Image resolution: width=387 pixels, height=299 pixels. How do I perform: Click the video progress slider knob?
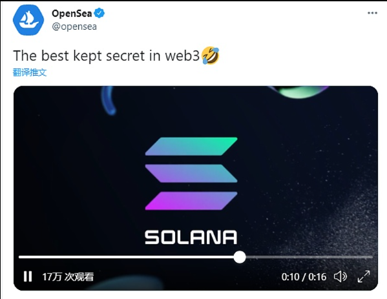[240, 257]
